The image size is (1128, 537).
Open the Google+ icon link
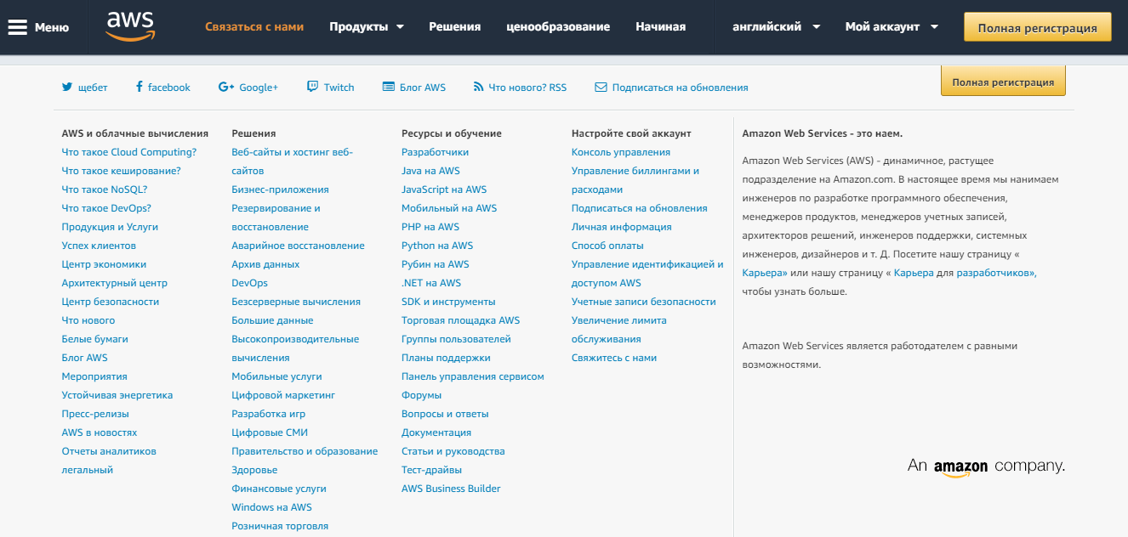(x=226, y=87)
